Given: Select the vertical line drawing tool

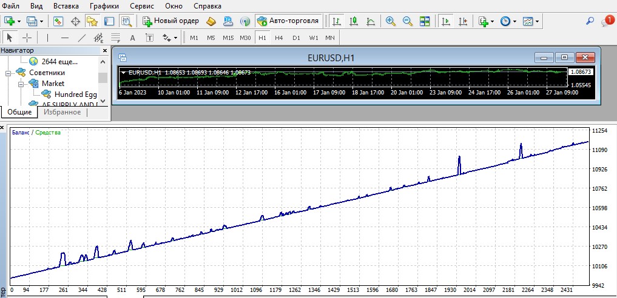Looking at the screenshot, I should click(47, 38).
